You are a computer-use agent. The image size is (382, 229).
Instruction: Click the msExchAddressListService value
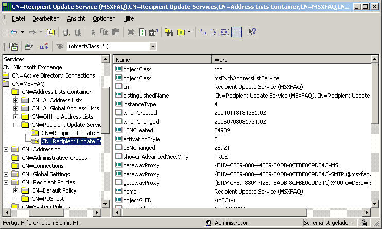tap(247, 78)
